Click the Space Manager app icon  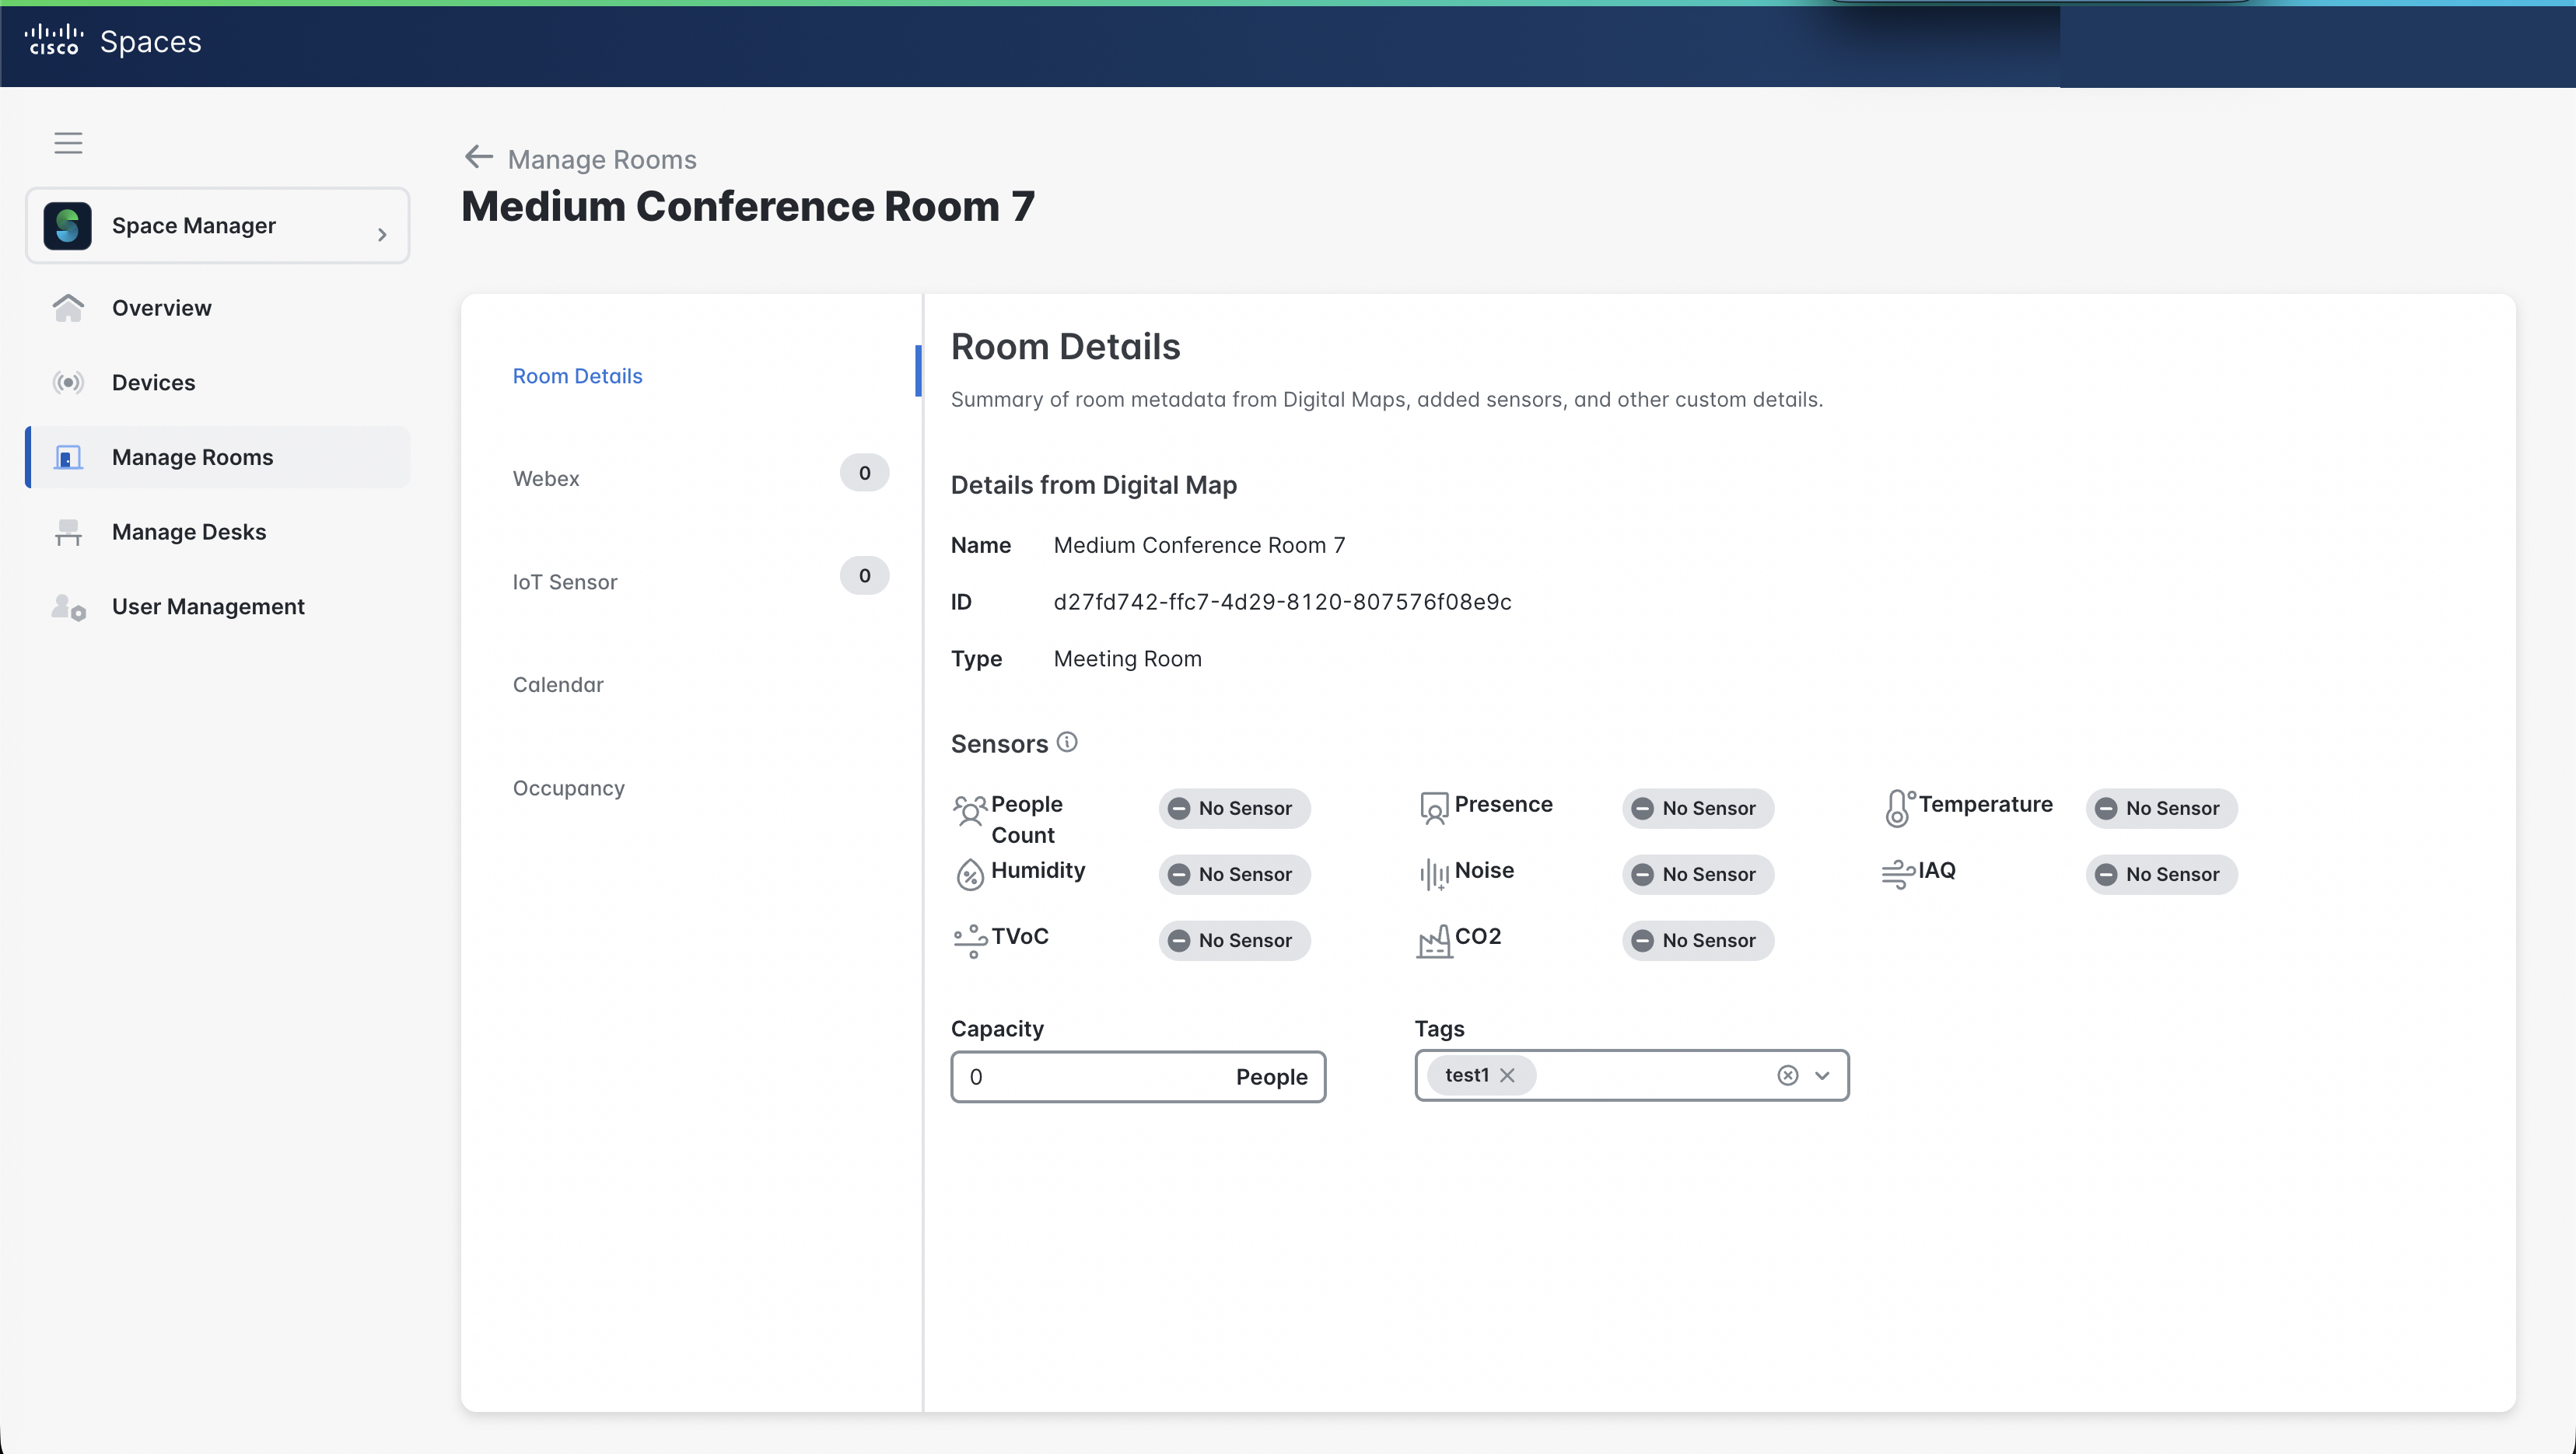pos(67,226)
